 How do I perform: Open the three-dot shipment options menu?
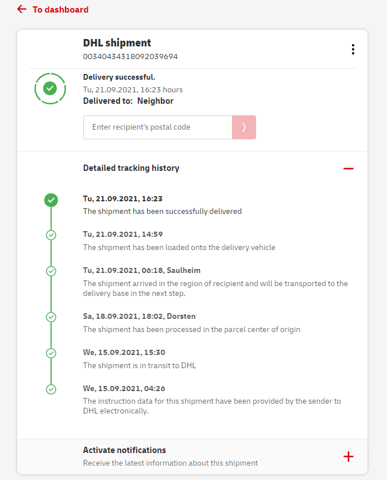(x=353, y=49)
